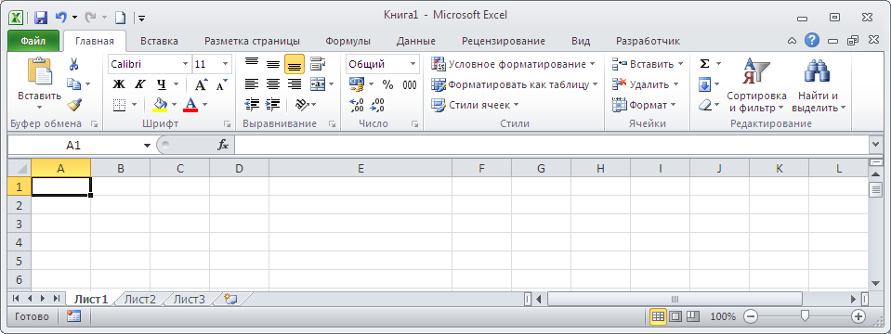Expand the formula bar
The image size is (891, 334).
875,145
